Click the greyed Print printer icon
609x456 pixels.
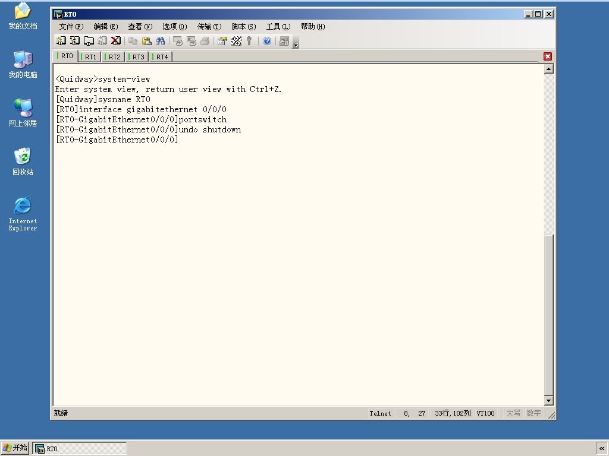click(205, 41)
